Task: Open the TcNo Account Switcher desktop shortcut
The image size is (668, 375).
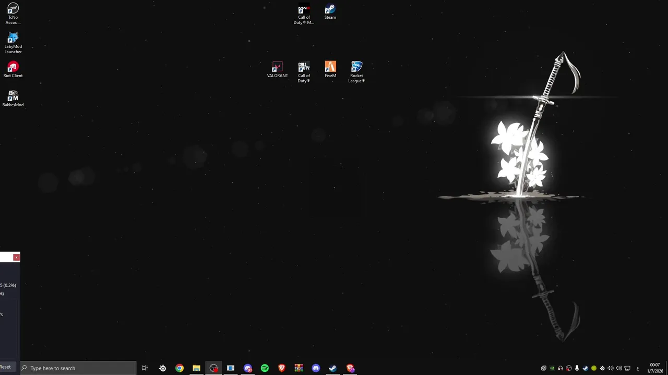Action: tap(13, 14)
